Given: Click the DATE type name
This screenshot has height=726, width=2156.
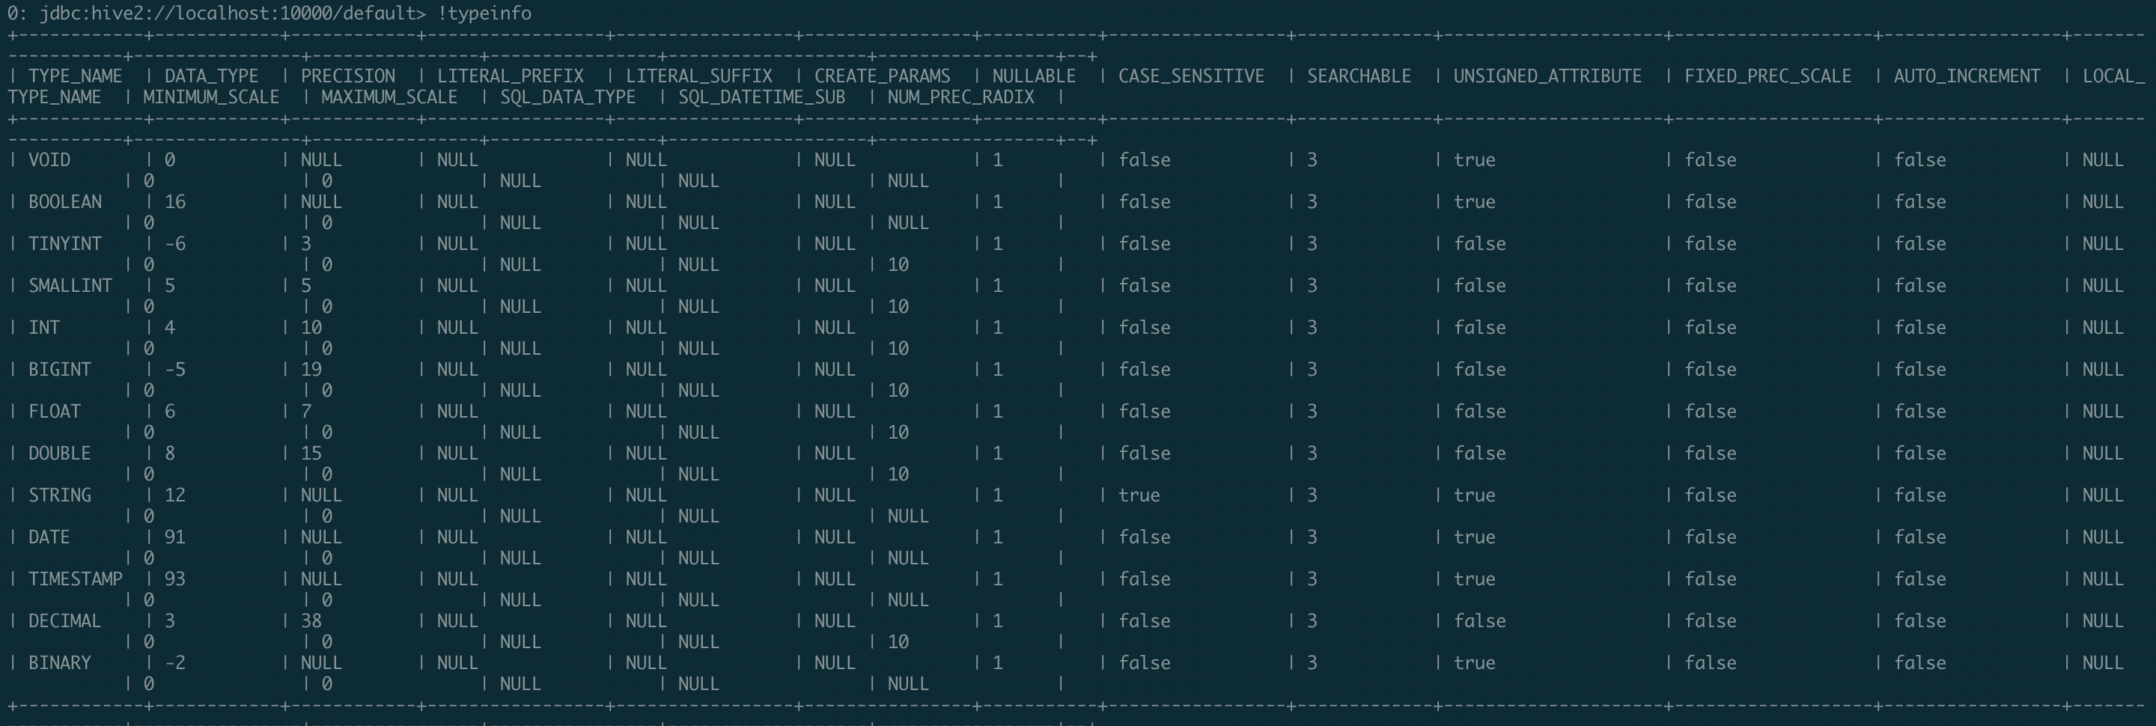Looking at the screenshot, I should pos(49,536).
